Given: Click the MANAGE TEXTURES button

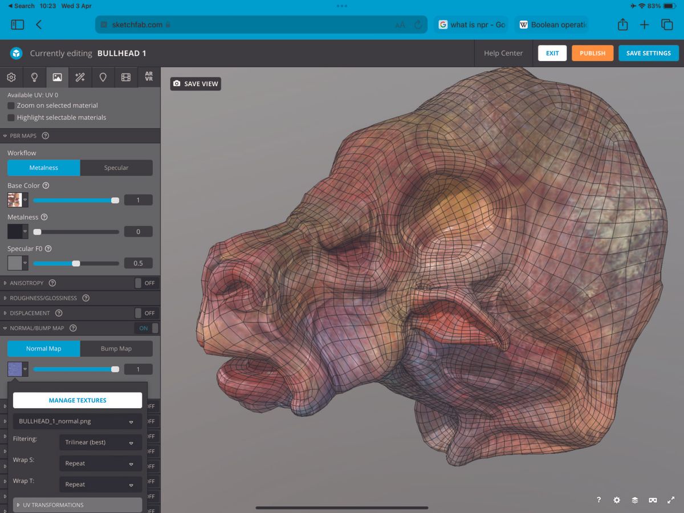Looking at the screenshot, I should 77,400.
